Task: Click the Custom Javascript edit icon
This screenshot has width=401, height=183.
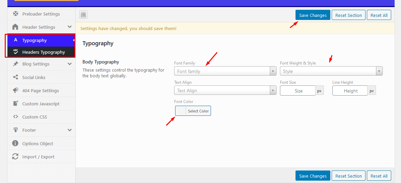Action: (15, 104)
